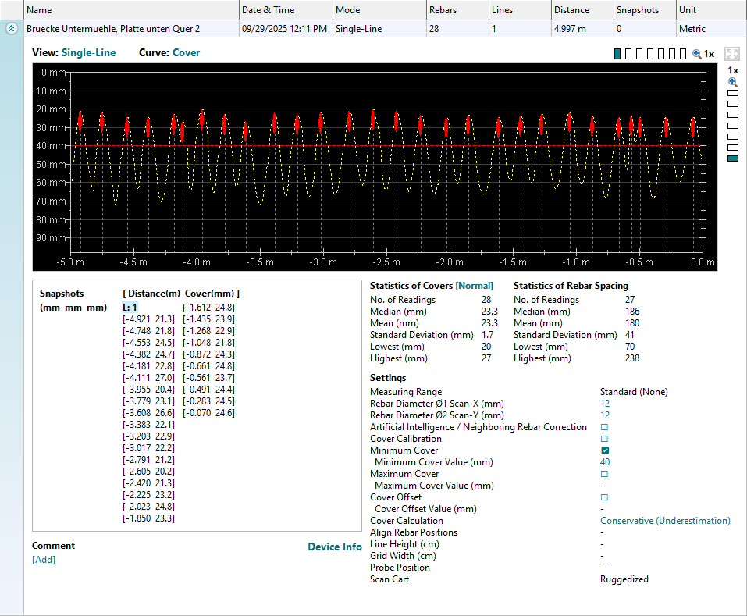Edit the Minimum Cover Value of 40
Screen dimensions: 747x616
605,462
